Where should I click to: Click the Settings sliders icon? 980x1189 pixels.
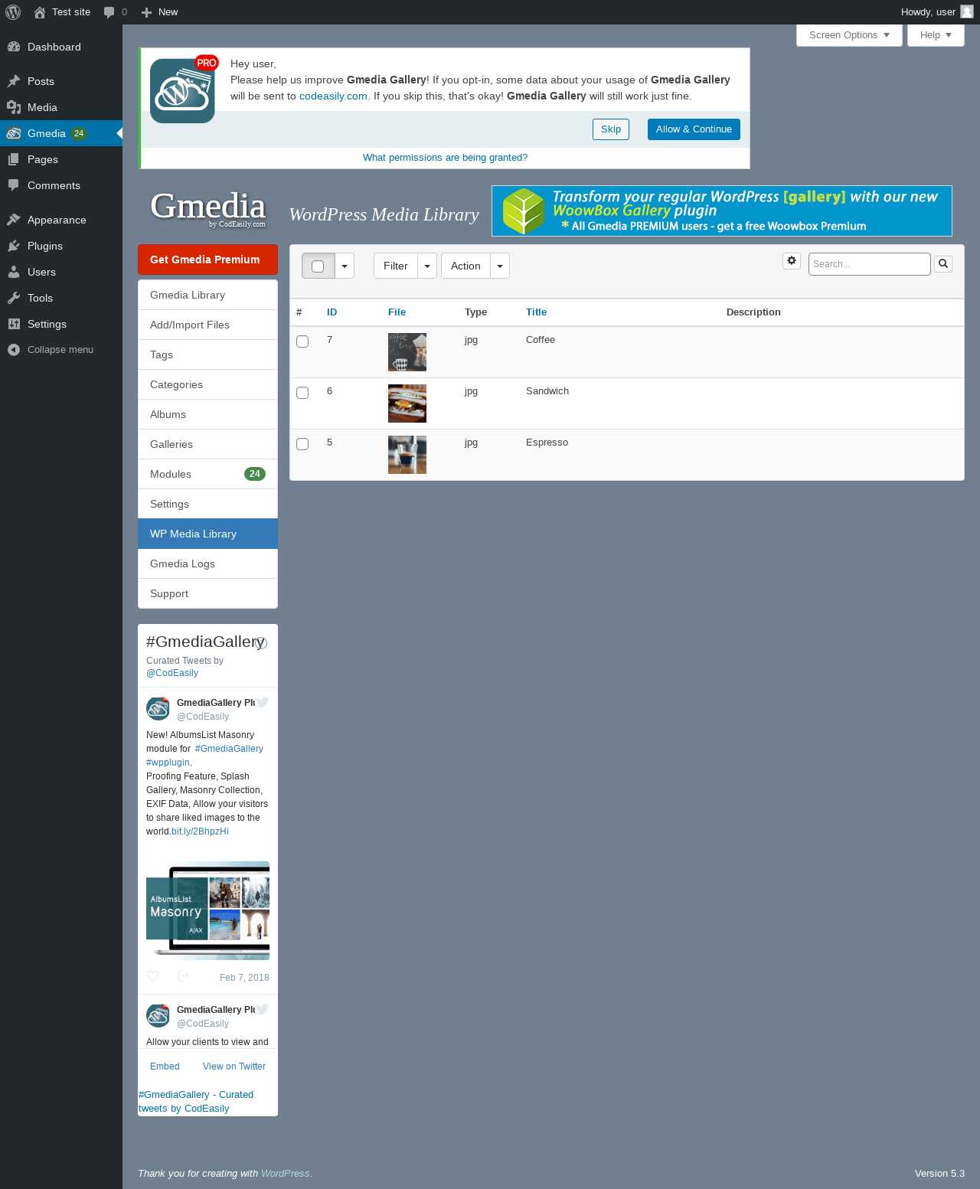pos(14,324)
